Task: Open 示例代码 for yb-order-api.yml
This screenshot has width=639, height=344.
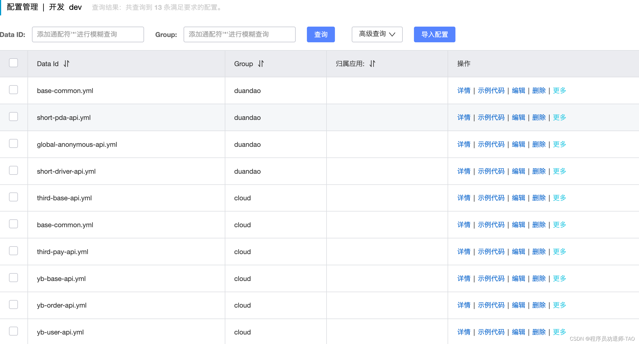Action: [x=491, y=305]
